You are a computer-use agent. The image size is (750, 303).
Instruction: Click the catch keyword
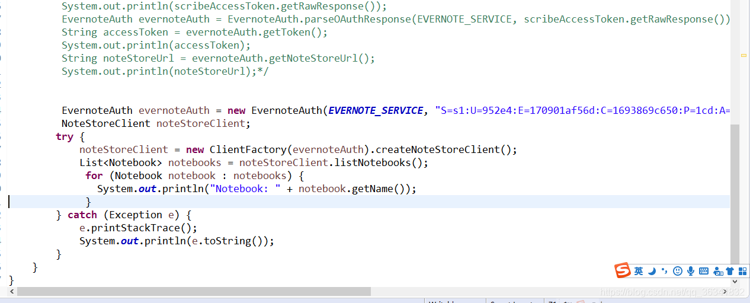tap(82, 215)
